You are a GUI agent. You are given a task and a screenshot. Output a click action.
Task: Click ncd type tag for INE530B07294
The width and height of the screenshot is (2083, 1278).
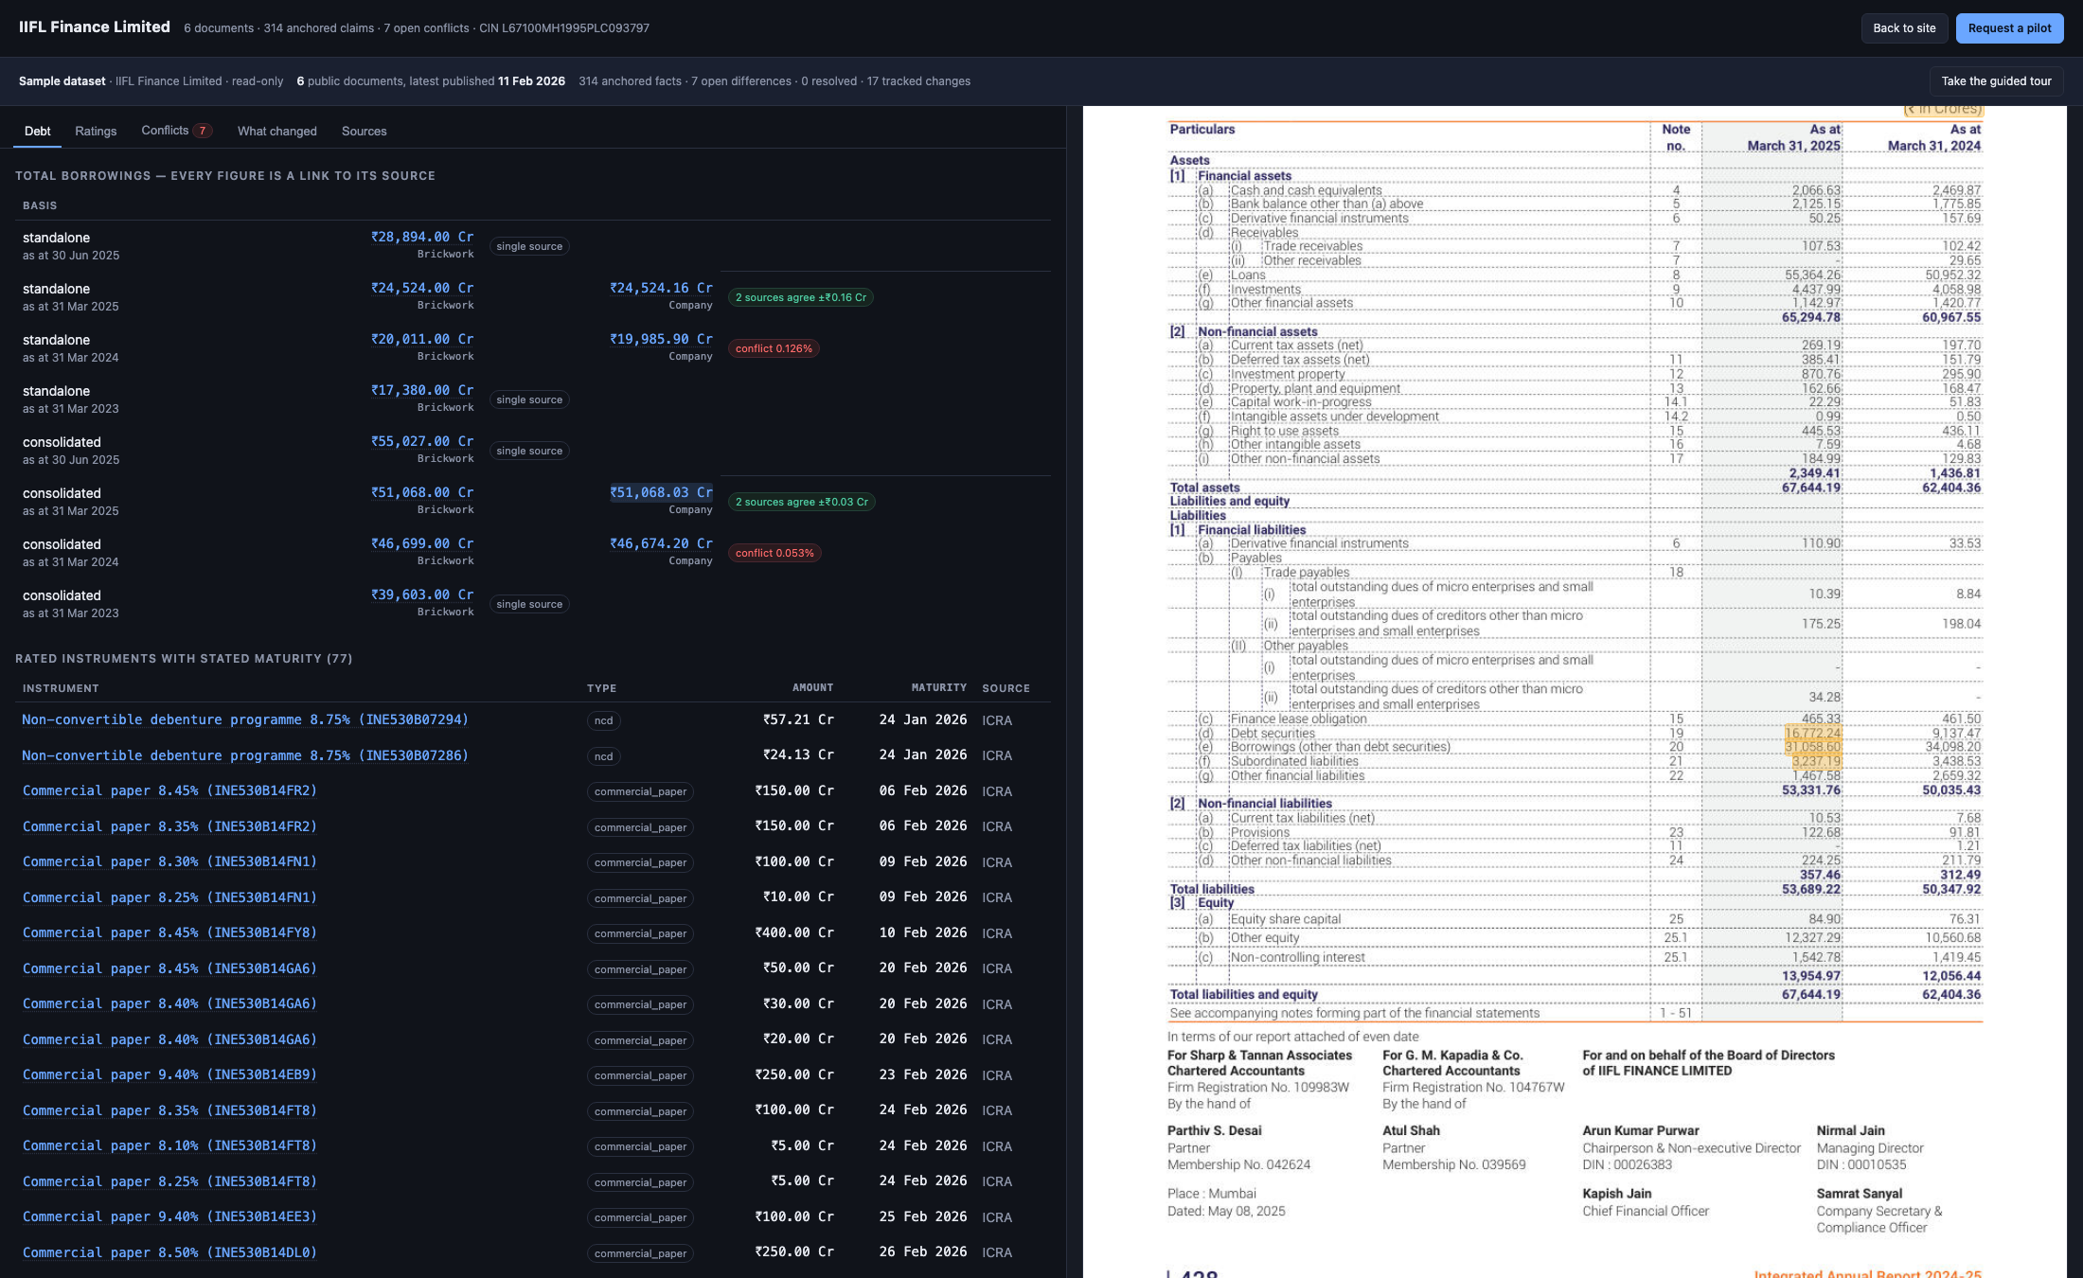click(604, 720)
